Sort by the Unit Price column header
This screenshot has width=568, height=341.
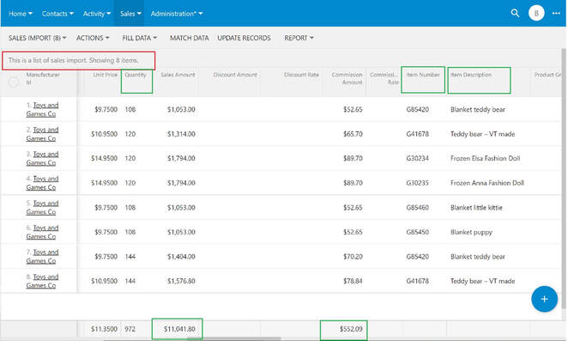tap(105, 75)
